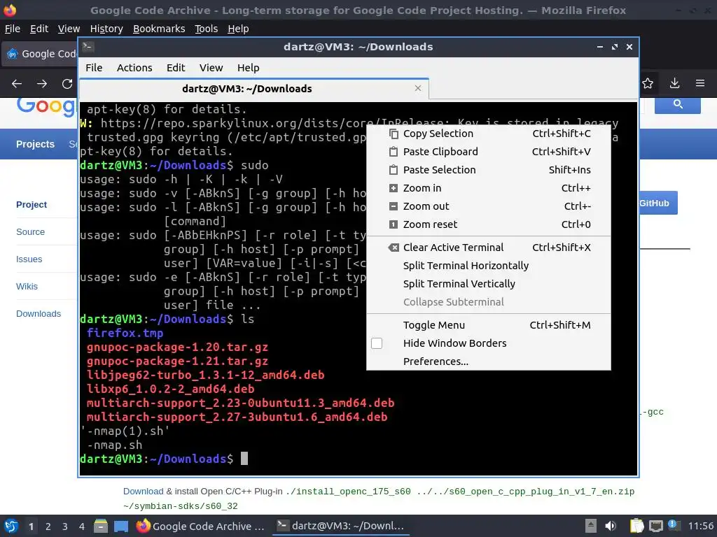Viewport: 717px width, 537px height.
Task: Click the GitHub export button
Action: click(x=658, y=203)
